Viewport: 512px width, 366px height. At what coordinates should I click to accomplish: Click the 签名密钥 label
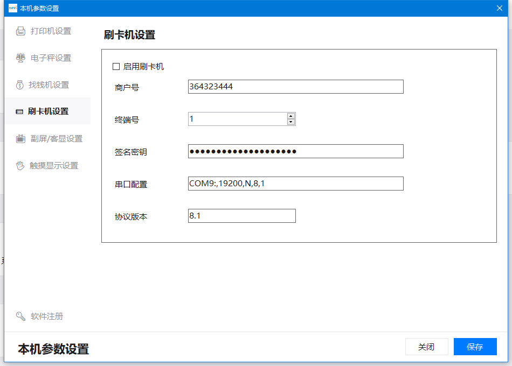click(x=130, y=152)
